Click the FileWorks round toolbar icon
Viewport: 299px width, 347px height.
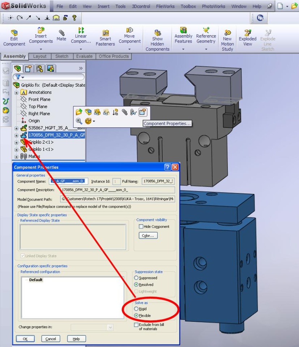pos(260,18)
